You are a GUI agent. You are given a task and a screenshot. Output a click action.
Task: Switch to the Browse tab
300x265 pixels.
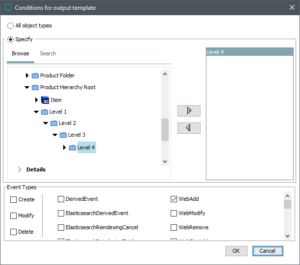click(21, 54)
